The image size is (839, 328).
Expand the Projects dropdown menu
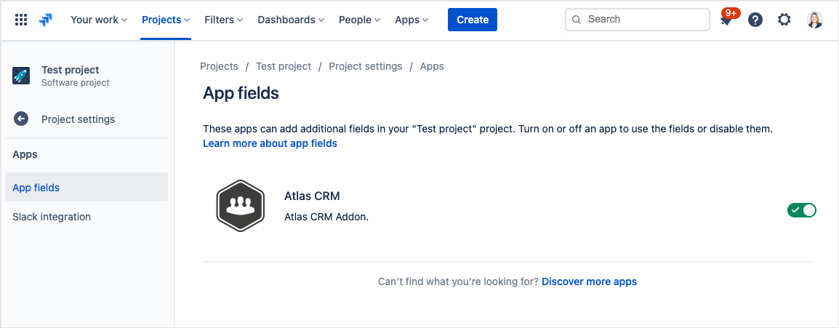point(166,20)
